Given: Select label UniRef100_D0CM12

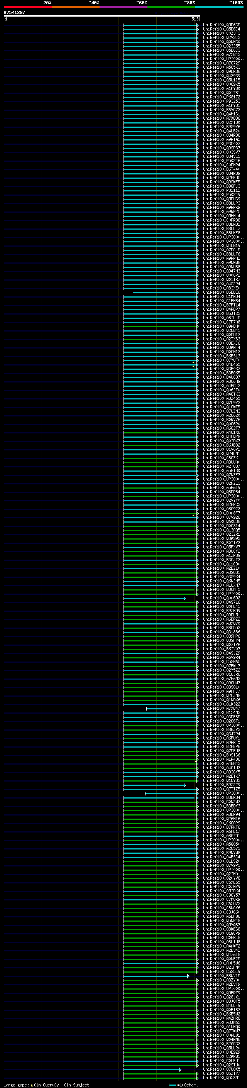Looking at the screenshot, I should pyautogui.click(x=221, y=352).
